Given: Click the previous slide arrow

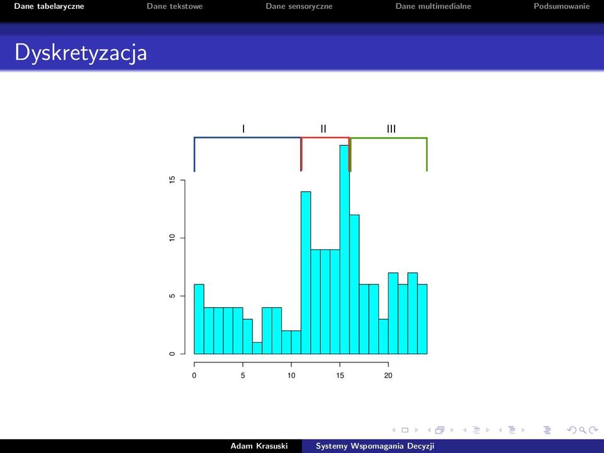Looking at the screenshot, I should click(394, 430).
